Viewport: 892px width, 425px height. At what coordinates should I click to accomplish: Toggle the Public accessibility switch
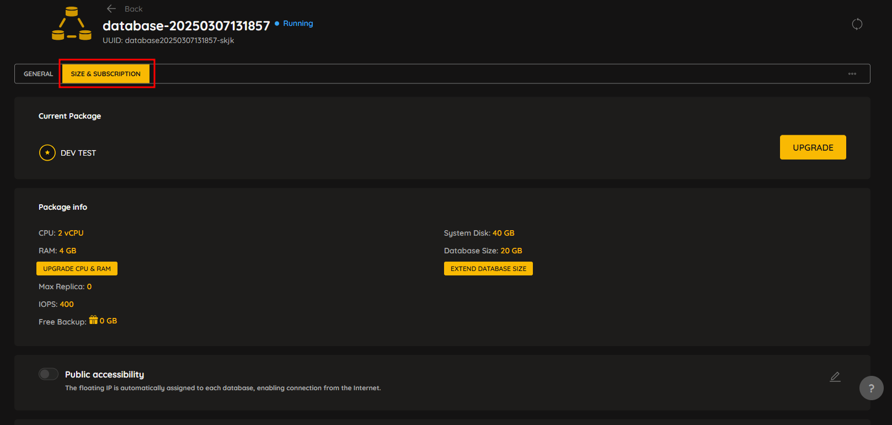pyautogui.click(x=49, y=374)
